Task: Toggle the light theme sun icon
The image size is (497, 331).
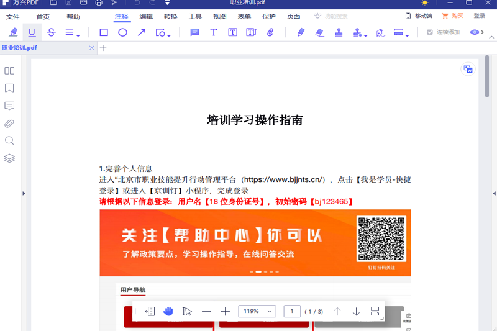Action: pyautogui.click(x=424, y=3)
